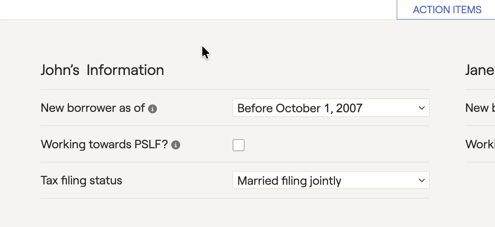Image resolution: width=495 pixels, height=227 pixels.
Task: Select the Married filing jointly value text
Action: pos(289,181)
